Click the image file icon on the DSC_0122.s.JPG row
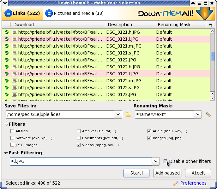The height and width of the screenshot is (189, 217). coord(15,88)
